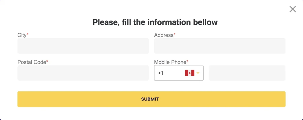The height and width of the screenshot is (120, 303).
Task: Click the red asterisk beside Address
Action: coord(175,34)
